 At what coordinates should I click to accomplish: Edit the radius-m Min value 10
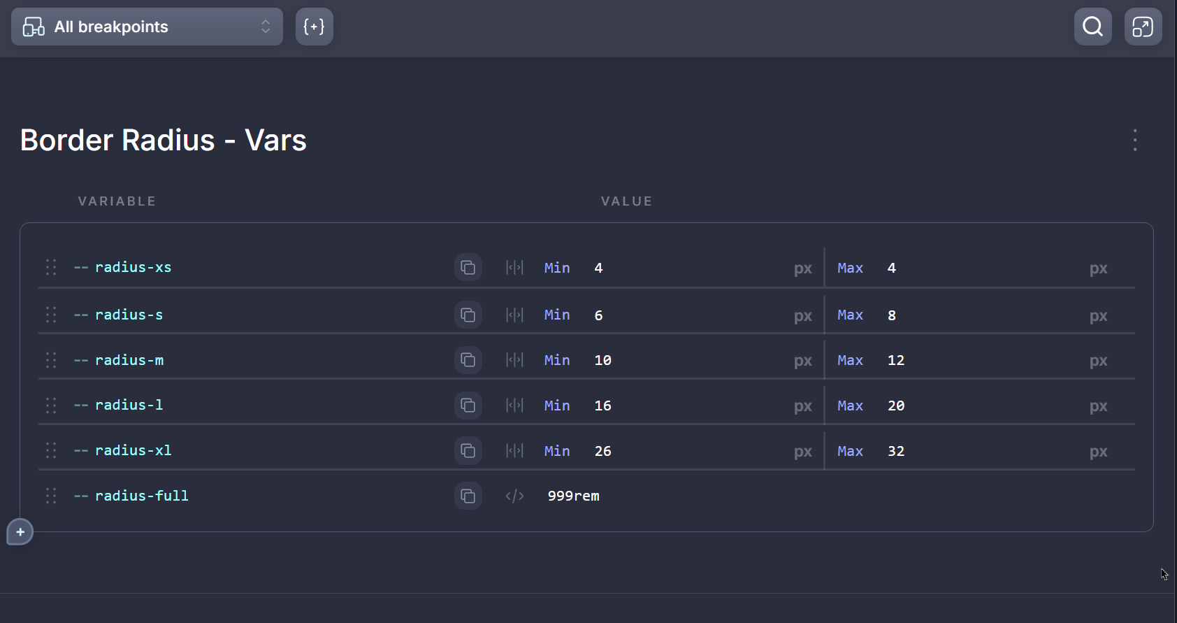602,360
